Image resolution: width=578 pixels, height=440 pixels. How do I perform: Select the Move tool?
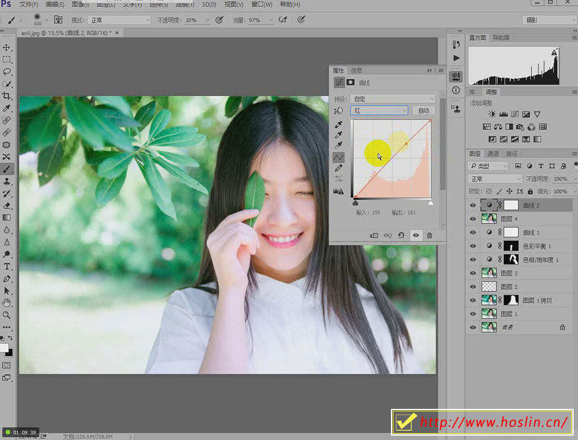(7, 48)
